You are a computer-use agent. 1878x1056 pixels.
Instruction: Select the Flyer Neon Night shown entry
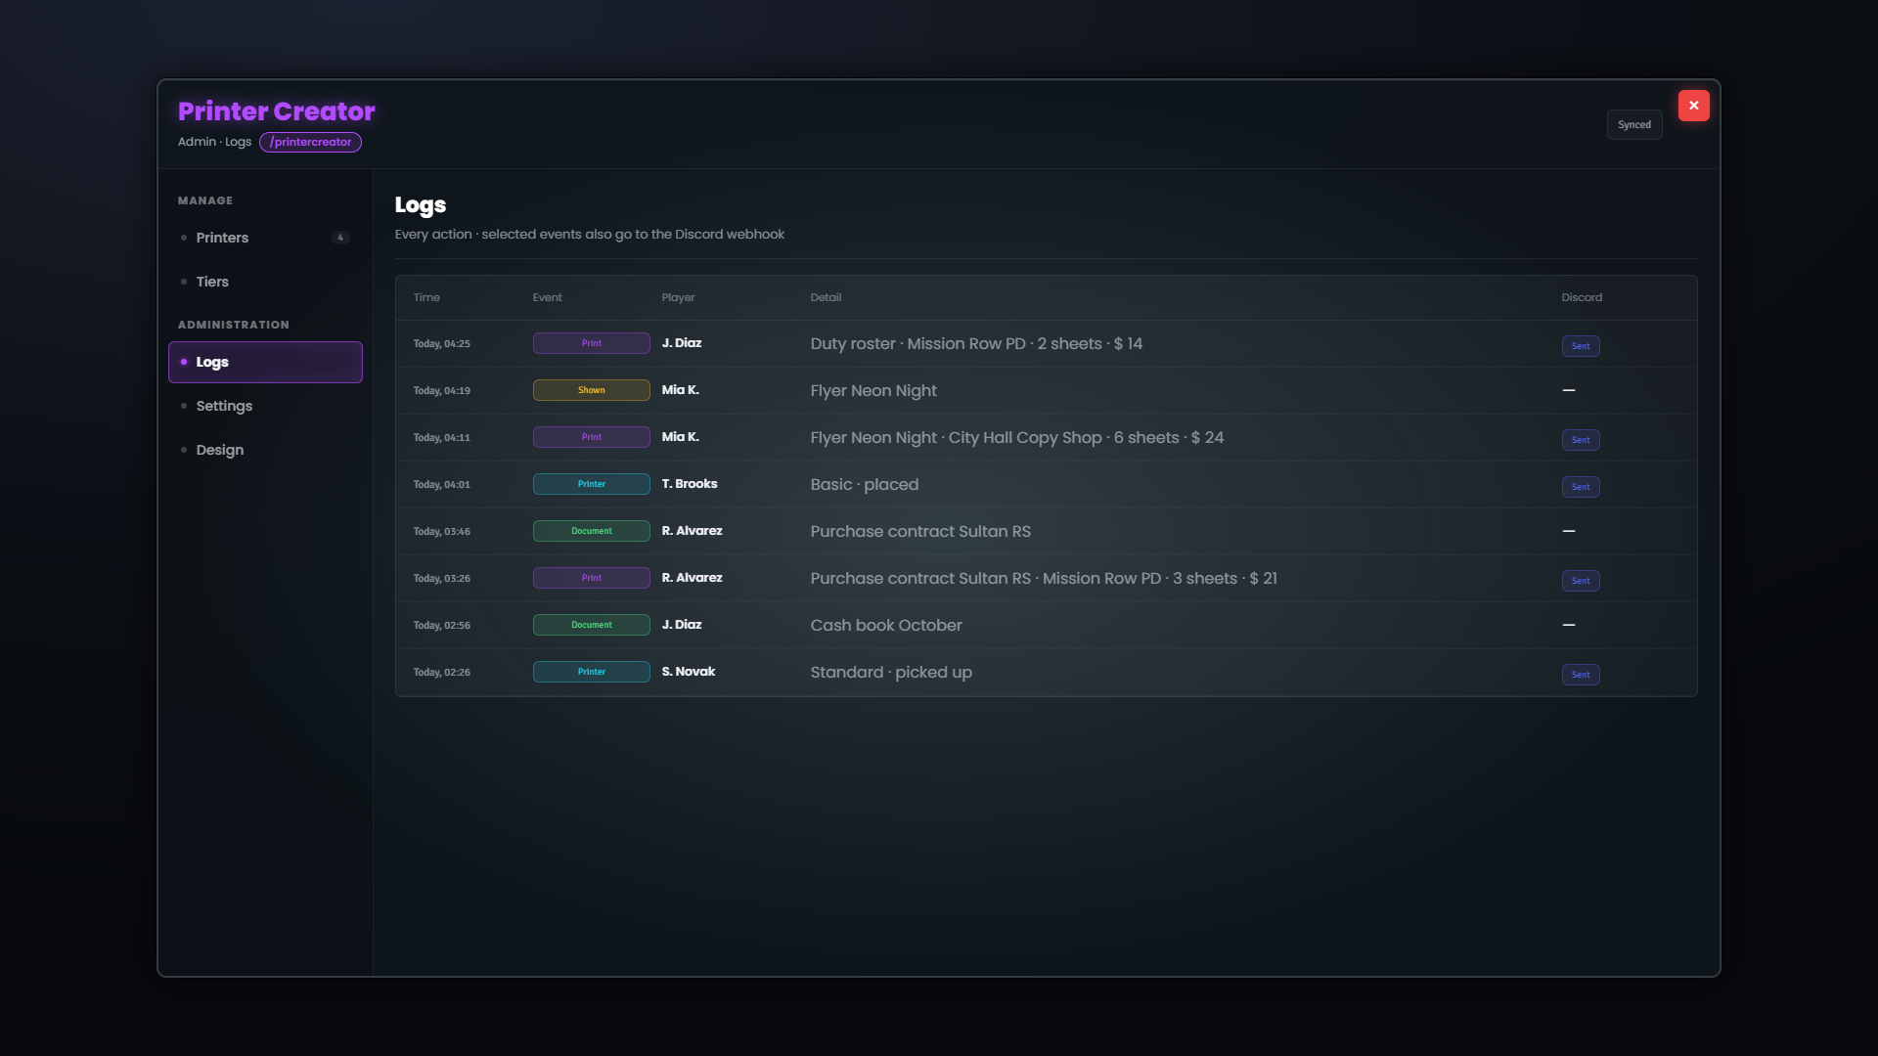tap(1046, 391)
